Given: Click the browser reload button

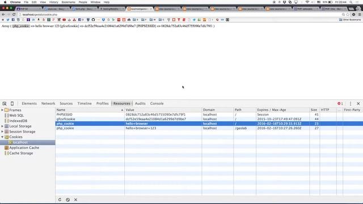Looking at the screenshot, I should [14, 15].
